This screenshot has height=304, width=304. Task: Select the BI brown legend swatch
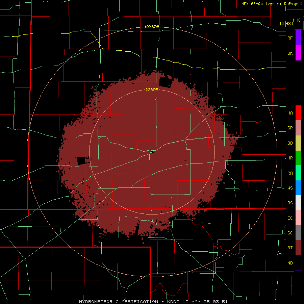tap(298, 248)
